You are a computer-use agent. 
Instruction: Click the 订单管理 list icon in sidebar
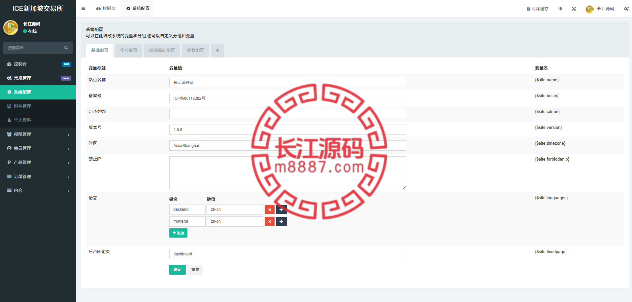(9, 177)
